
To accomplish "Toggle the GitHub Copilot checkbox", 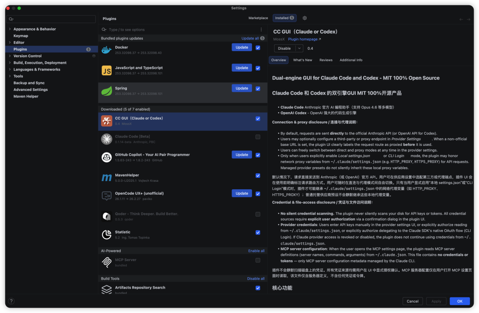I will pyautogui.click(x=258, y=155).
